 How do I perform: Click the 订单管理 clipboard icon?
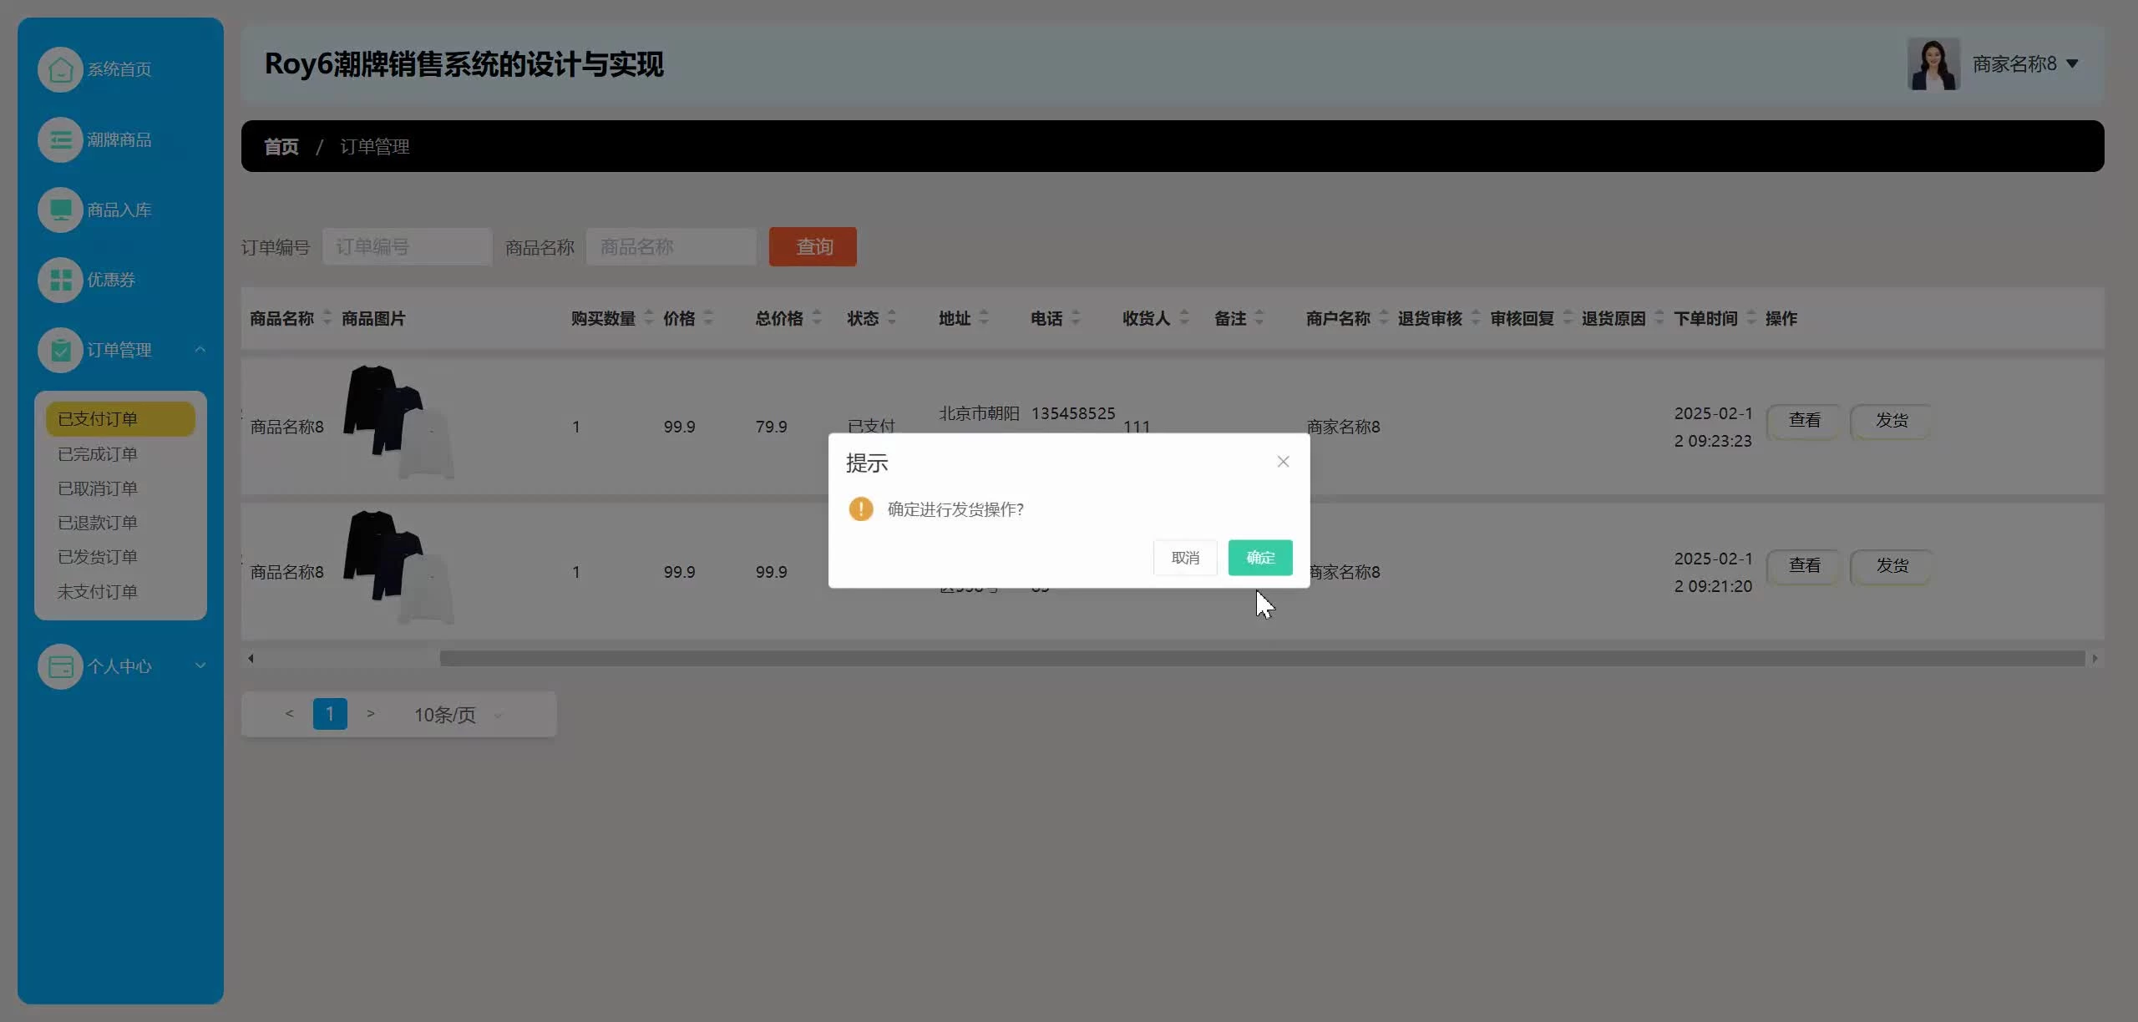(x=60, y=350)
